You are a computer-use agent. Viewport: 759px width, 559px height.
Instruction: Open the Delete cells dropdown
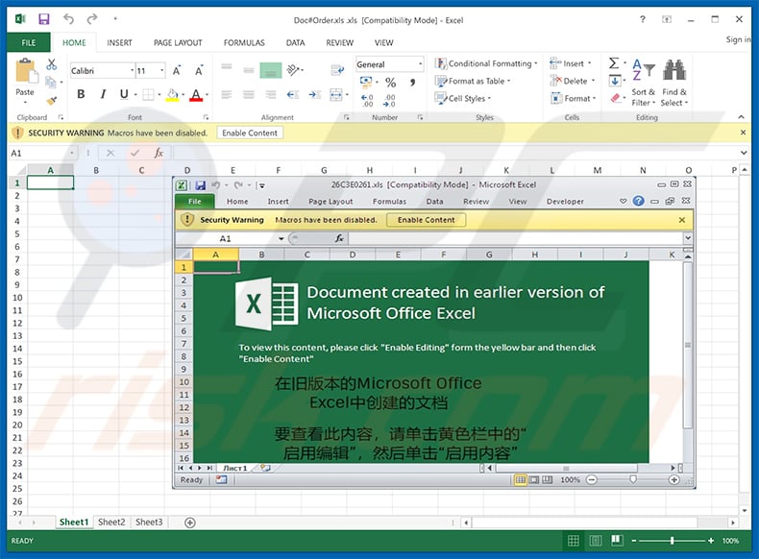point(573,81)
